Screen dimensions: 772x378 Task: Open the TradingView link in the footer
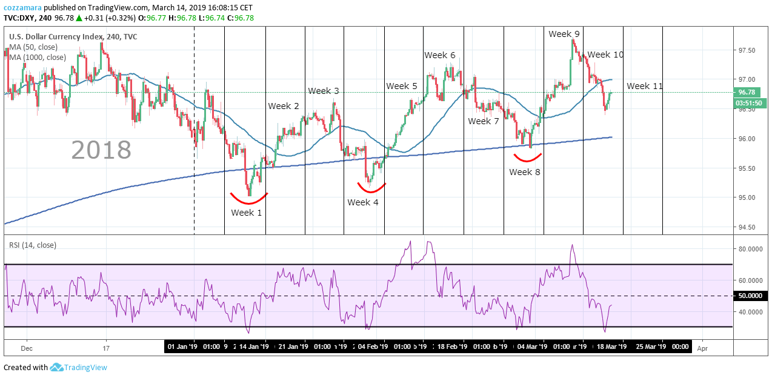click(x=86, y=367)
